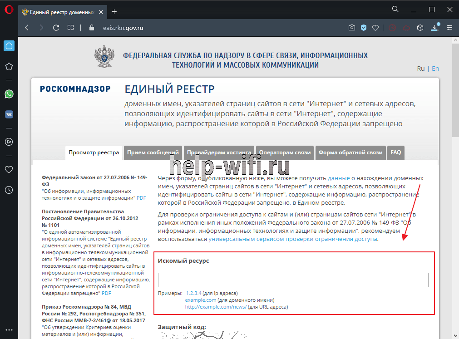Go back to the previous page
Screen dimensions: 459x339
click(x=27, y=28)
